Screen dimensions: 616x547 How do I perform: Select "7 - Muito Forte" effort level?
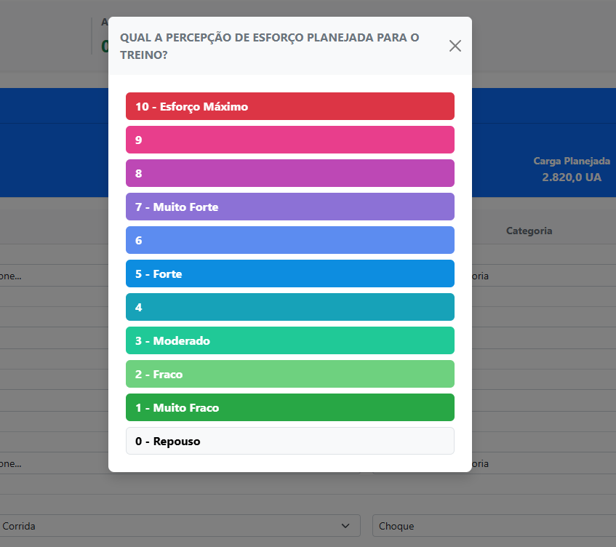point(289,207)
